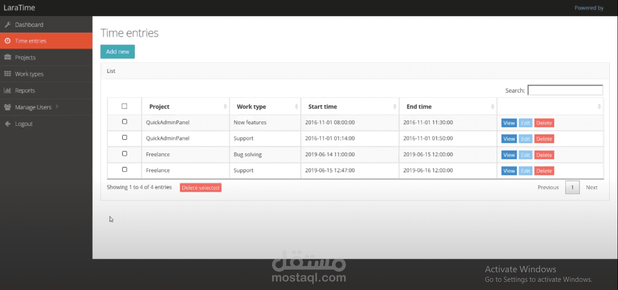This screenshot has width=618, height=290.
Task: Check the QuickAdminPanel New features row checkbox
Action: pos(125,122)
